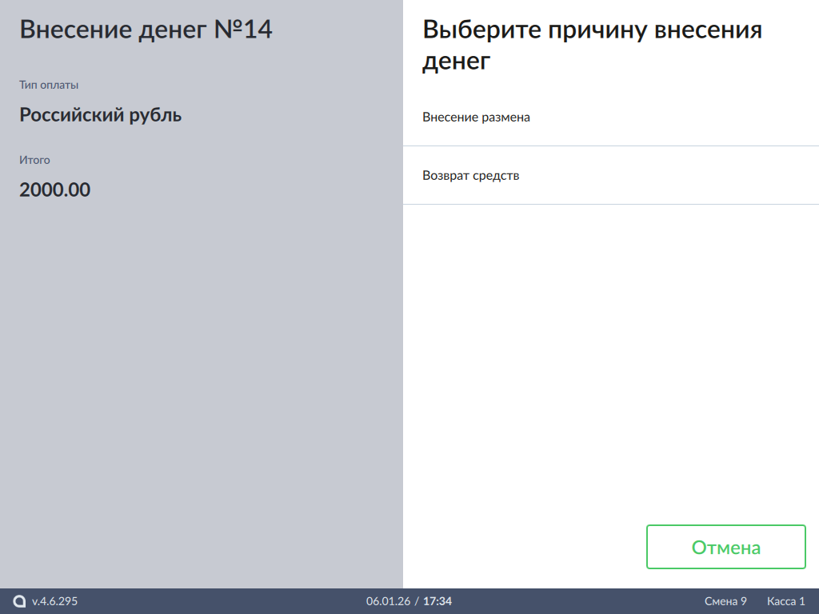The image size is (819, 614).
Task: Click the total amount 2000.00
Action: pos(54,190)
